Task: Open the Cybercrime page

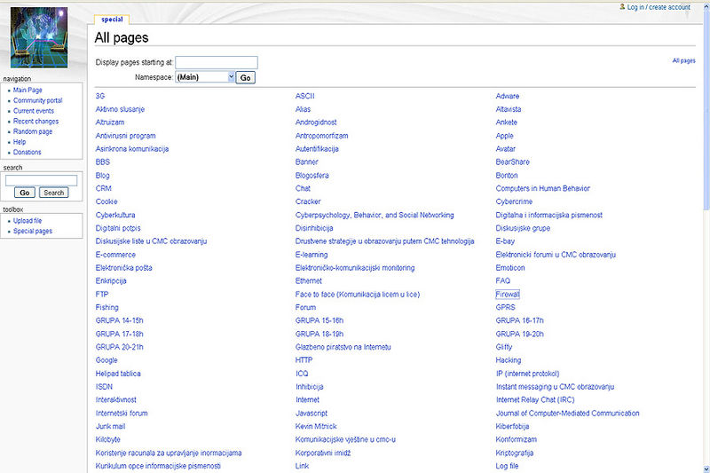Action: (x=514, y=201)
